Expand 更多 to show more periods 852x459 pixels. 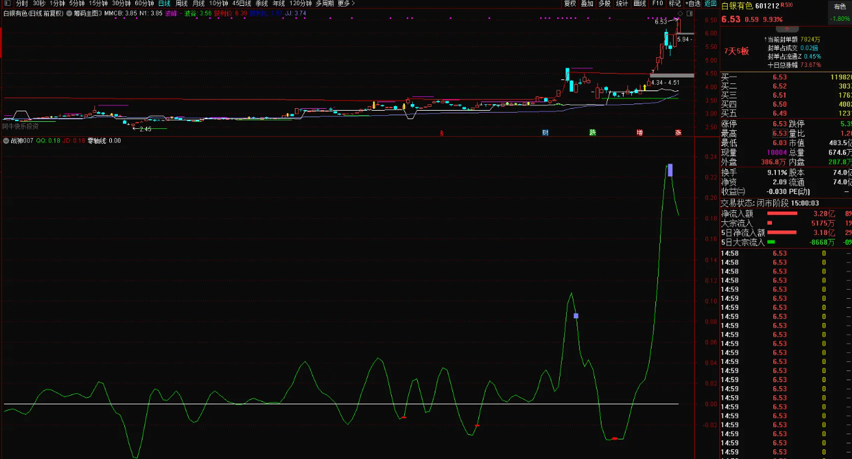pos(346,3)
